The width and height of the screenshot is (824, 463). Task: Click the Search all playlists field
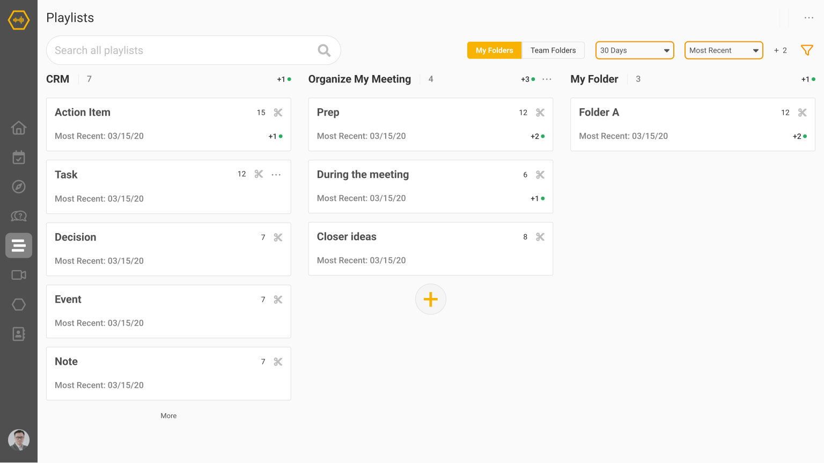182,50
